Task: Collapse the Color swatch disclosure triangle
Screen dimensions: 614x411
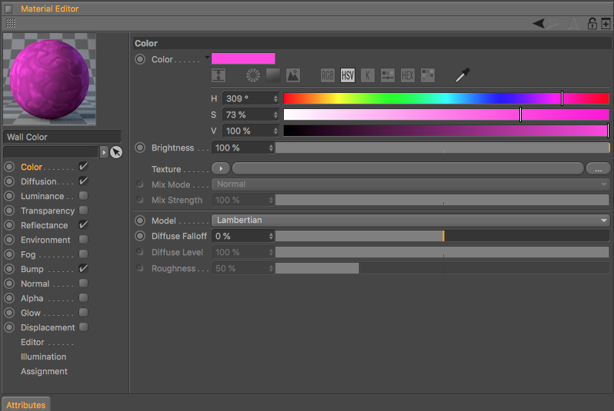Action: coord(207,58)
